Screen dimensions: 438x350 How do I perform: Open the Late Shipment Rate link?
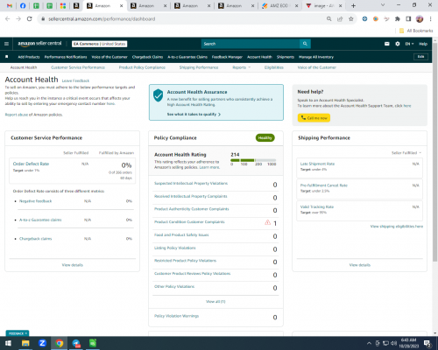(x=317, y=164)
